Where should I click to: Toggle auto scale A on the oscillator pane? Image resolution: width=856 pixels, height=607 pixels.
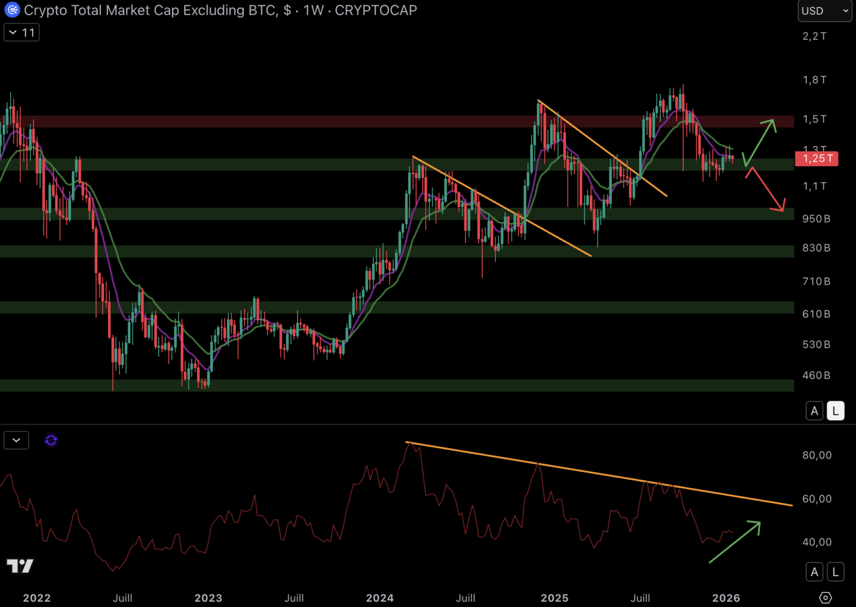point(814,572)
